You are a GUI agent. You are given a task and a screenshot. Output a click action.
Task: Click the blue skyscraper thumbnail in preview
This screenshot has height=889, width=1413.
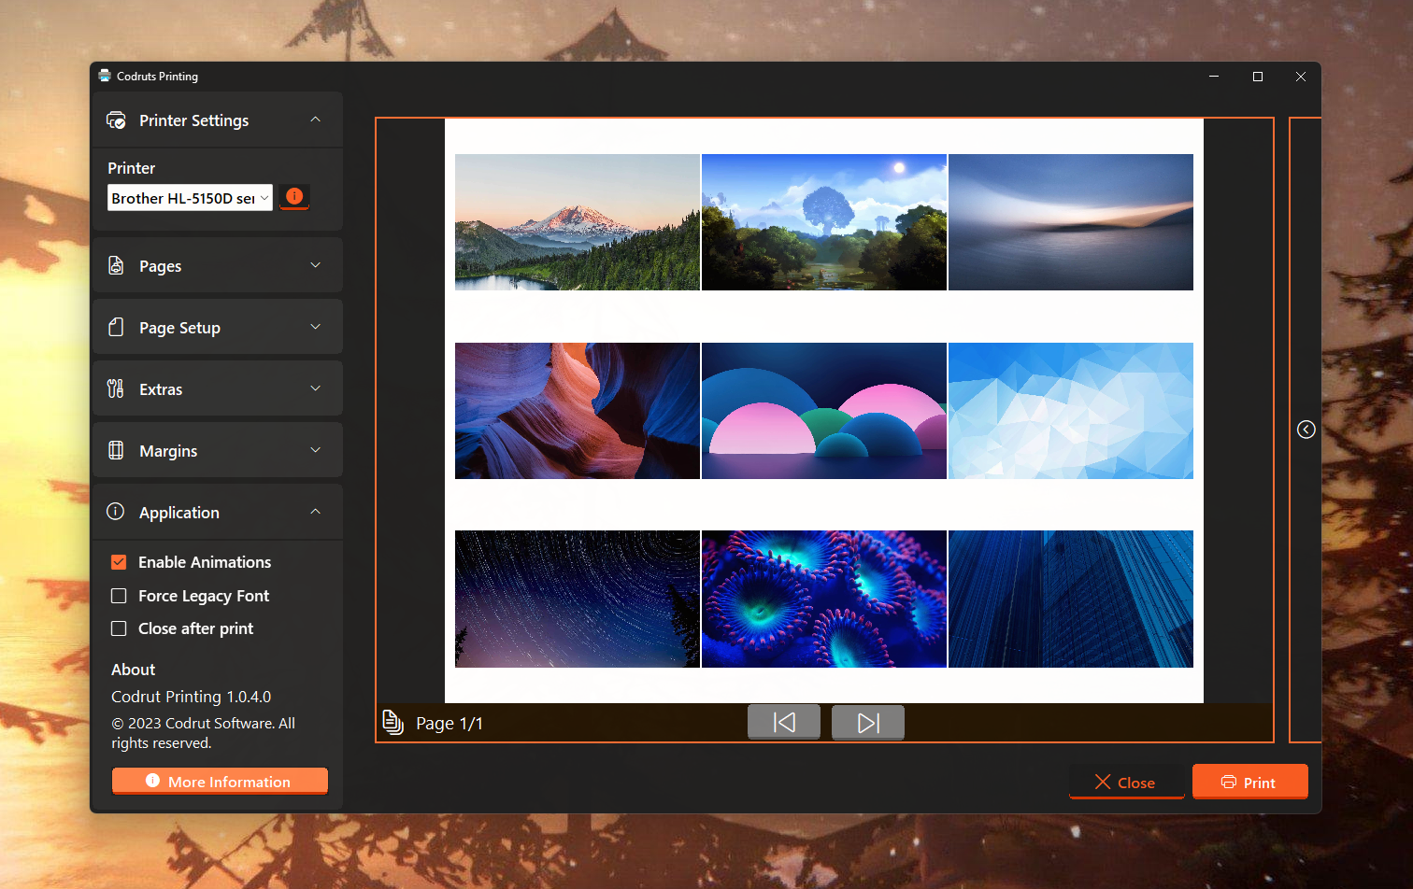coord(1071,600)
